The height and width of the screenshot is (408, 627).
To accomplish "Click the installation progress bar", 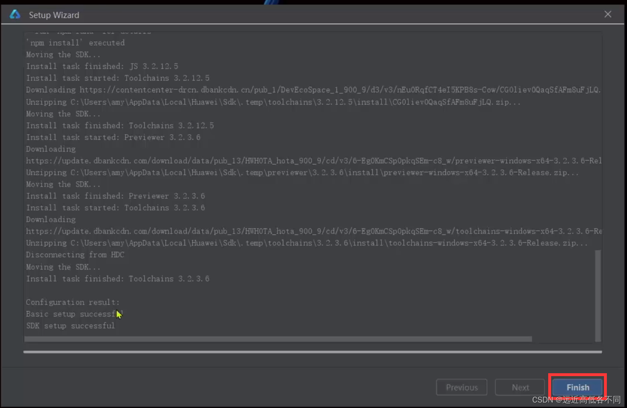I will (313, 352).
